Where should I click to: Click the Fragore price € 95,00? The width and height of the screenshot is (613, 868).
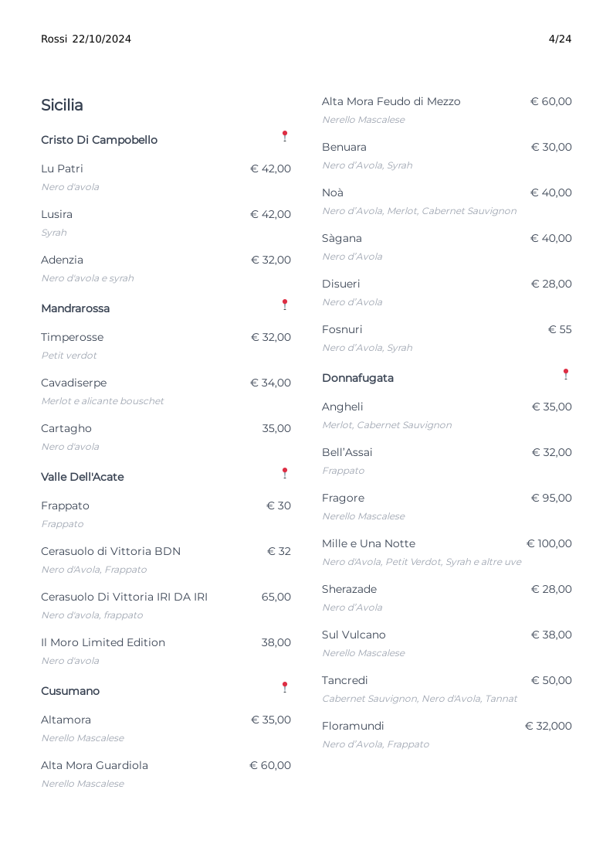[x=551, y=499]
